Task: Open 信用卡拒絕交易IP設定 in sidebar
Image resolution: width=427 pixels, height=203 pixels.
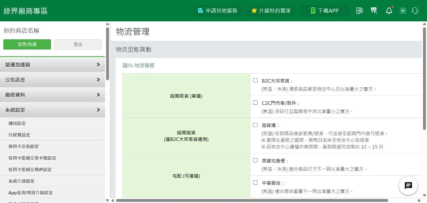Action: [x=52, y=169]
